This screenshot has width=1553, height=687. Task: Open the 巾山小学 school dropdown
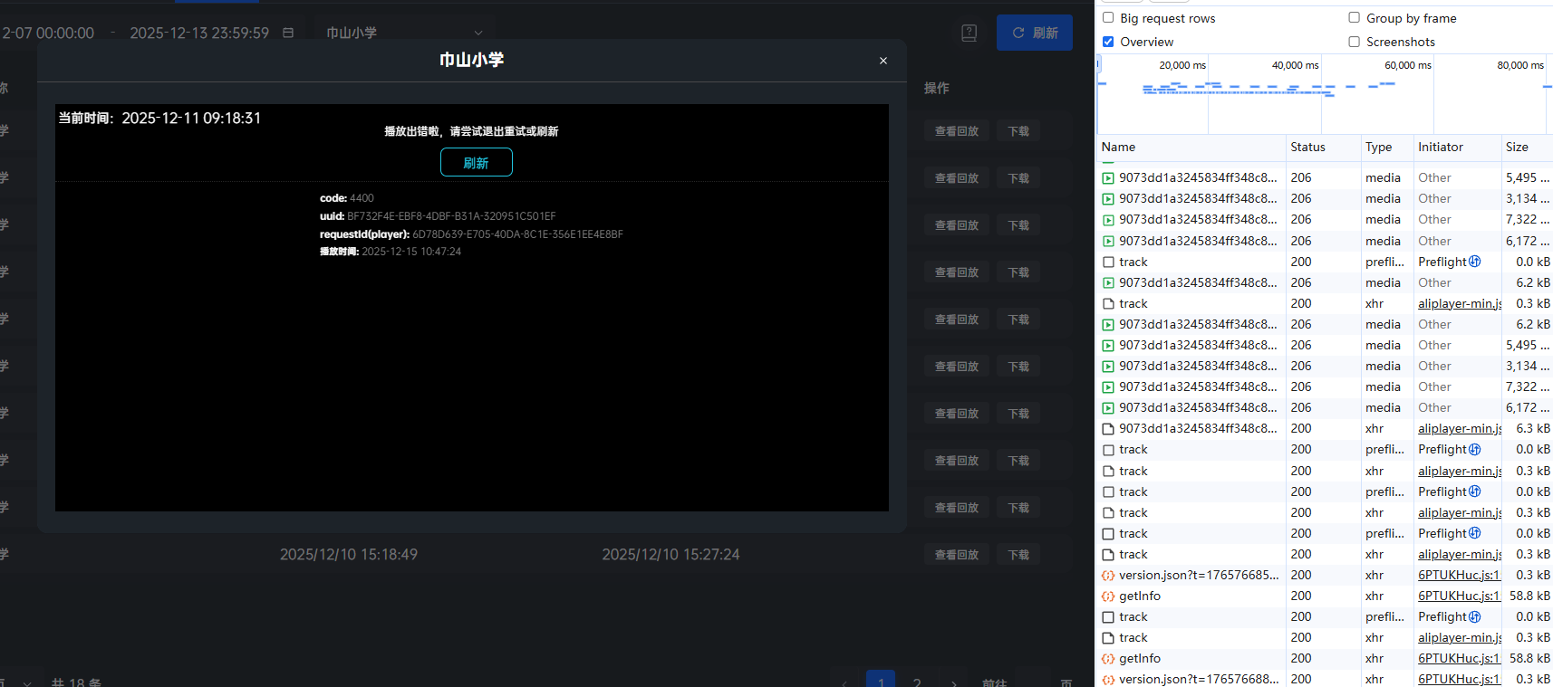click(405, 33)
